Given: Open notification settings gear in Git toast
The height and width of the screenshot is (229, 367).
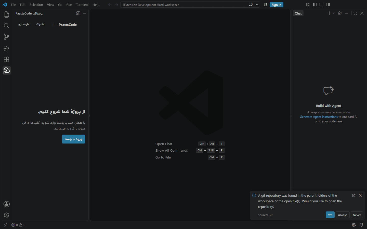Looking at the screenshot, I should [354, 195].
